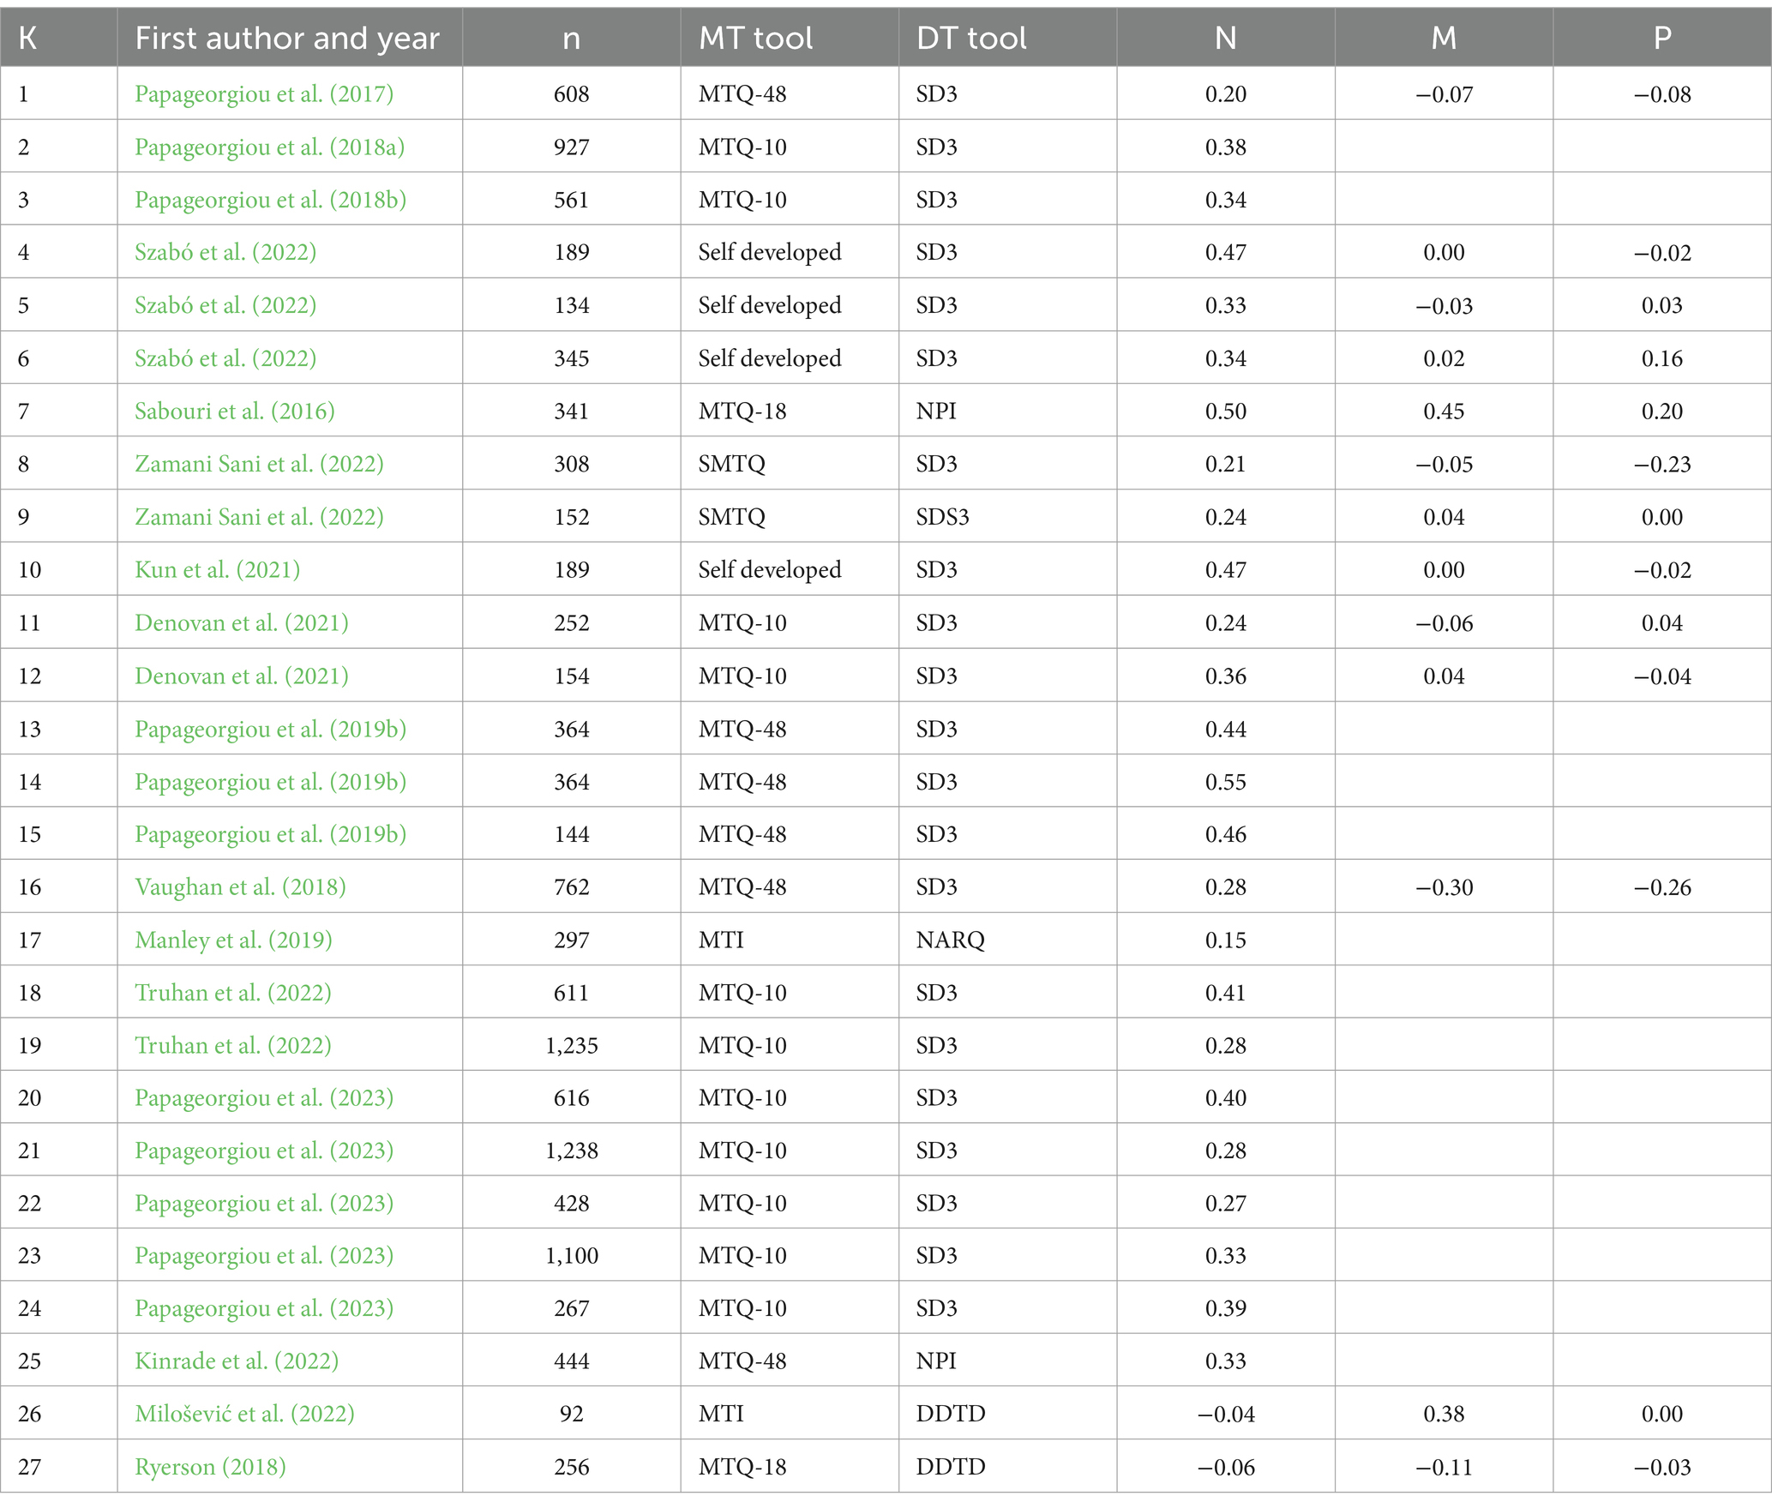Select the 'P' column header

[x=1662, y=38]
